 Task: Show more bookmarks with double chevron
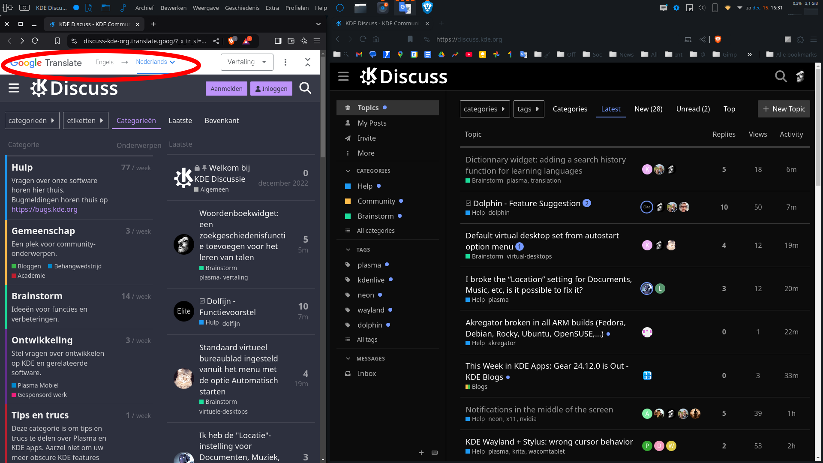(749, 54)
